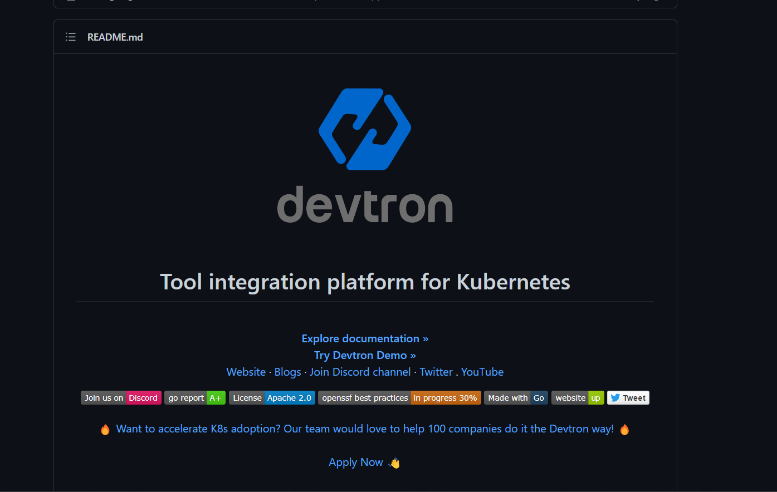Click the fire emoji after Devtron way!
777x492 pixels.
pyautogui.click(x=624, y=430)
